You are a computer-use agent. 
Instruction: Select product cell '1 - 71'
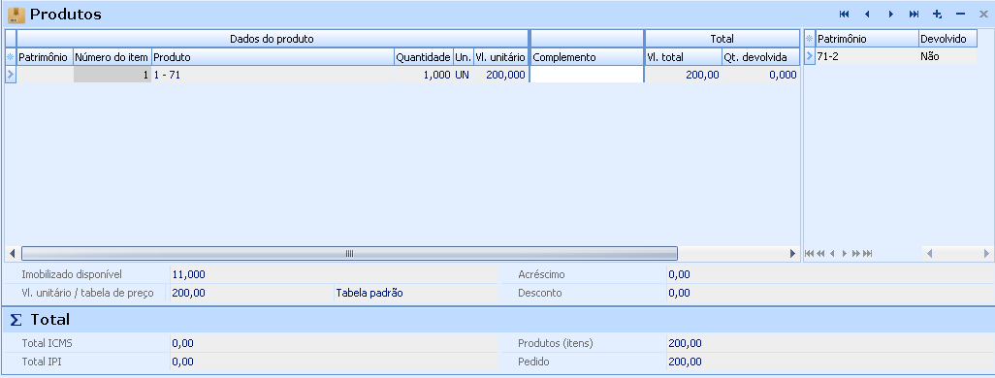click(x=273, y=75)
